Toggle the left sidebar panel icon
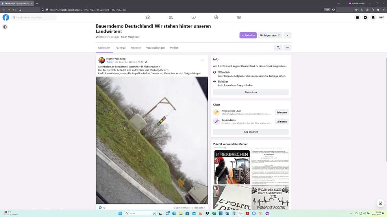 click(5, 27)
